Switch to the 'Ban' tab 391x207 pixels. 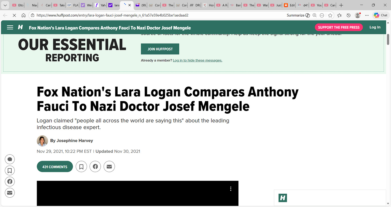pyautogui.click(x=235, y=5)
